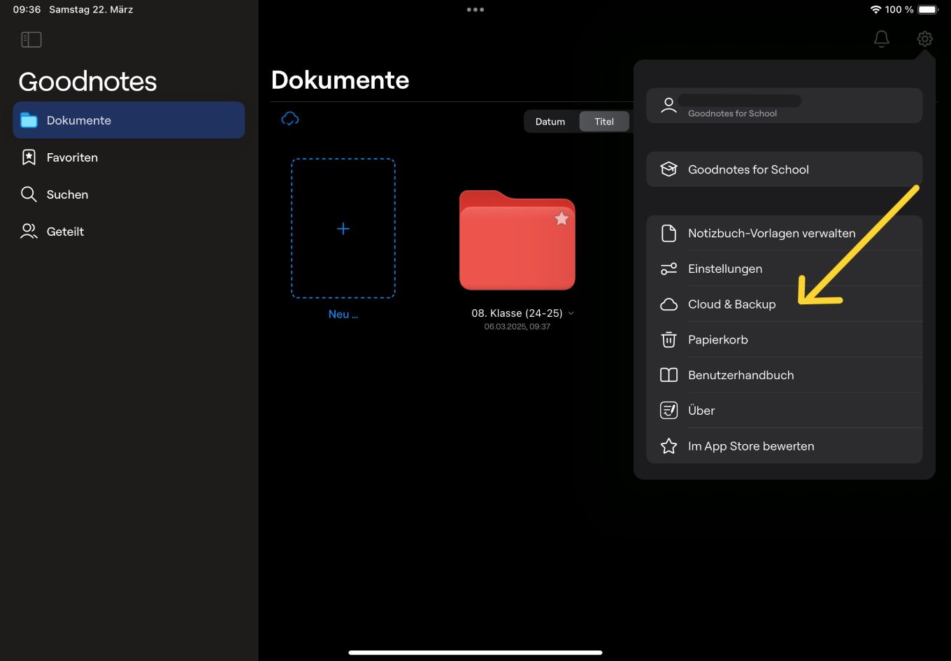
Task: Select the Über entry
Action: pyautogui.click(x=785, y=411)
